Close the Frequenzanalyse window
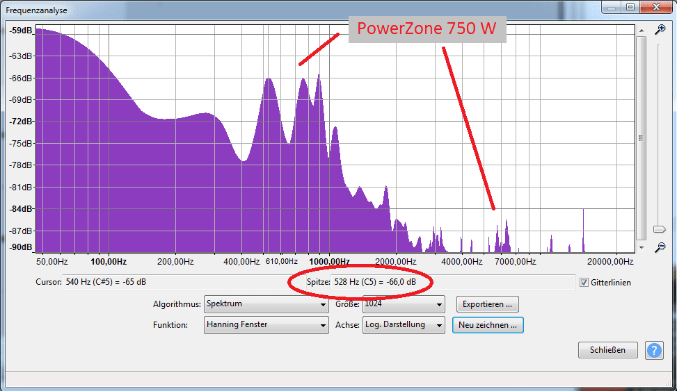This screenshot has width=677, height=391. pos(656,8)
